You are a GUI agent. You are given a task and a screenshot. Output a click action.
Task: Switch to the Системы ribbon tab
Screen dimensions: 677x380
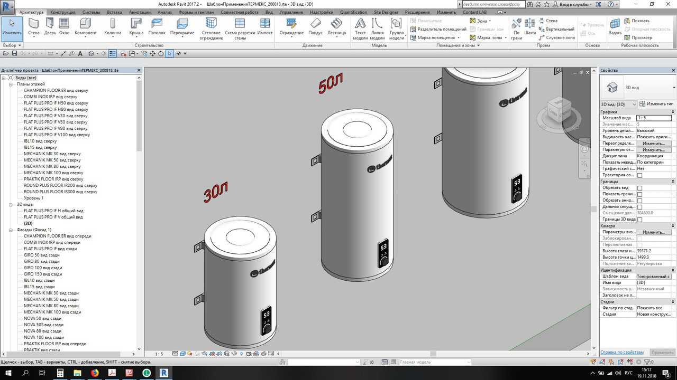click(x=92, y=12)
